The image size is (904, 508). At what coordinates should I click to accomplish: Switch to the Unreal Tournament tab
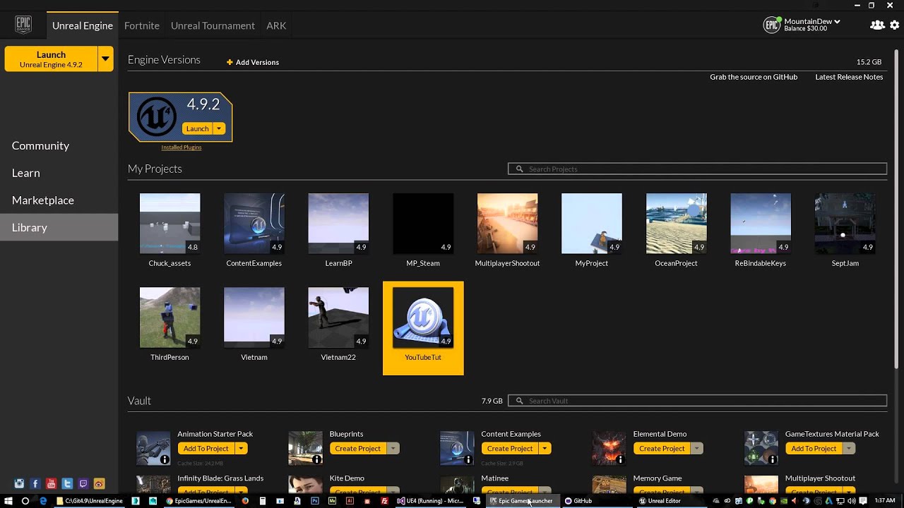(213, 25)
